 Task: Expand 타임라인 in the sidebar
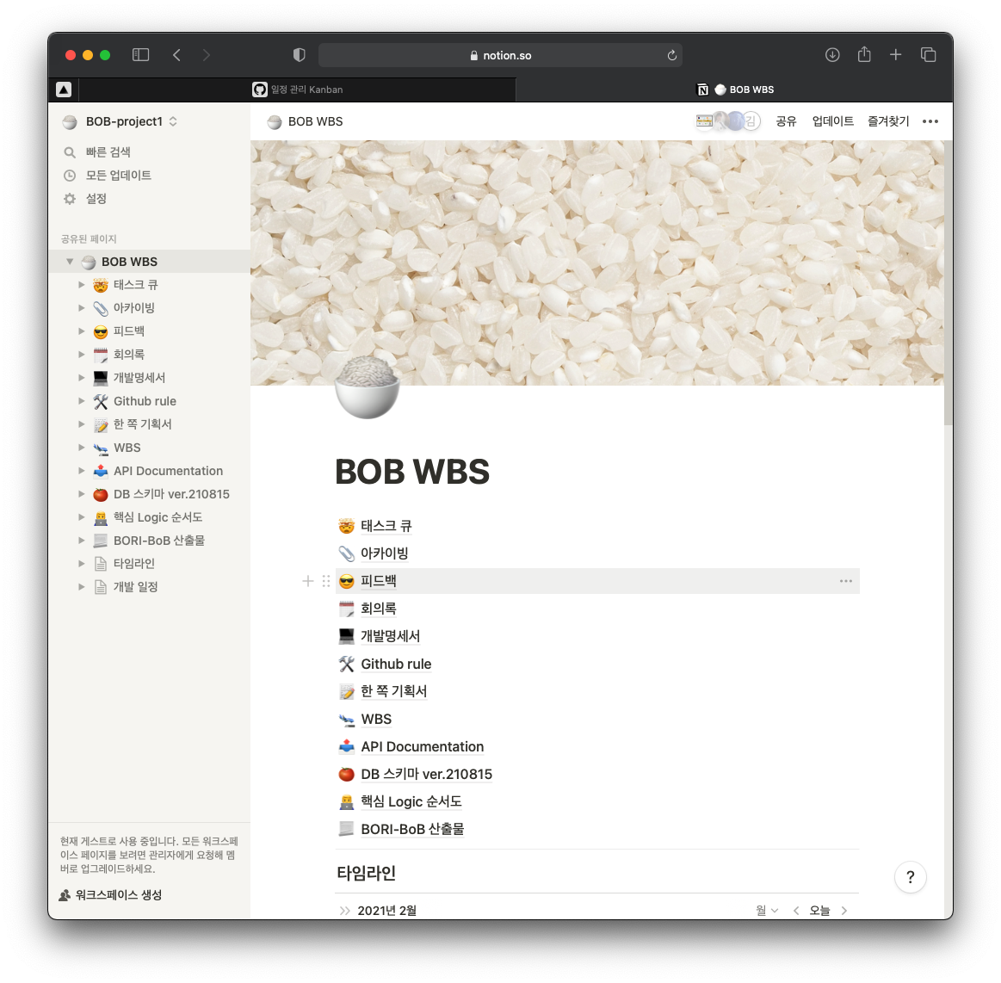point(81,564)
